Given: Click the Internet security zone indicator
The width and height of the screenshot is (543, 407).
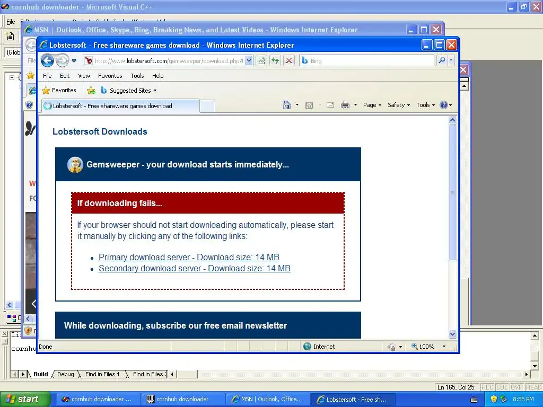Looking at the screenshot, I should tap(319, 347).
